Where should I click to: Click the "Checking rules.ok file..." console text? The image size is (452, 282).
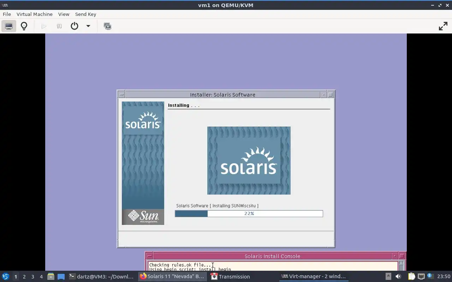pos(180,265)
